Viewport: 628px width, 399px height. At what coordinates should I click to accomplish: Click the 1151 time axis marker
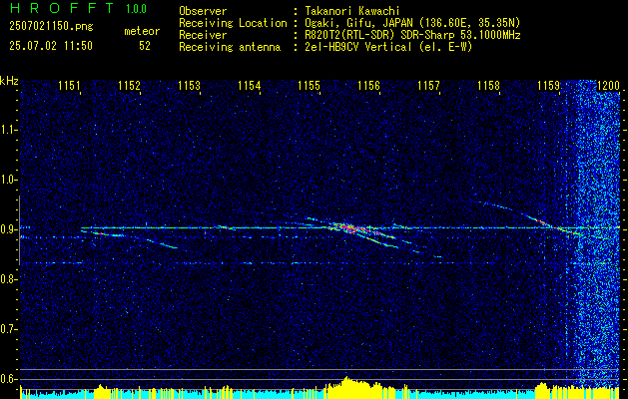[70, 85]
